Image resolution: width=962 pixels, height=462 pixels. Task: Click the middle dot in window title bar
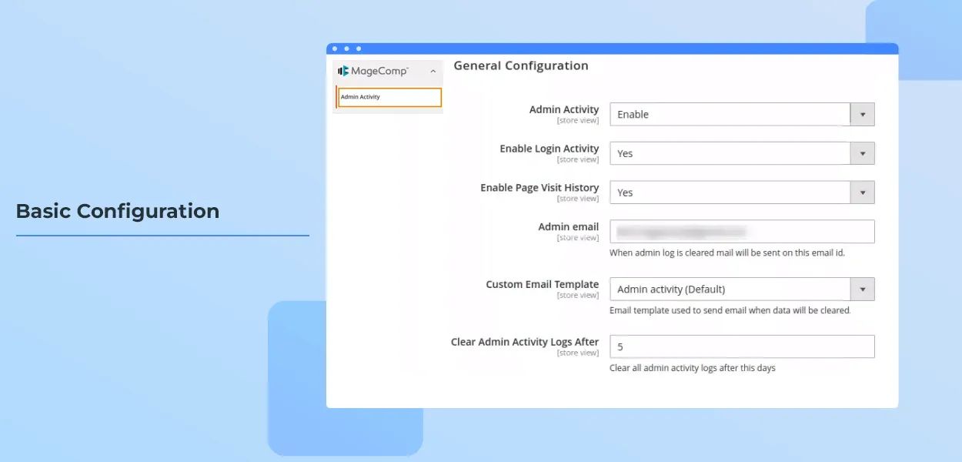346,49
